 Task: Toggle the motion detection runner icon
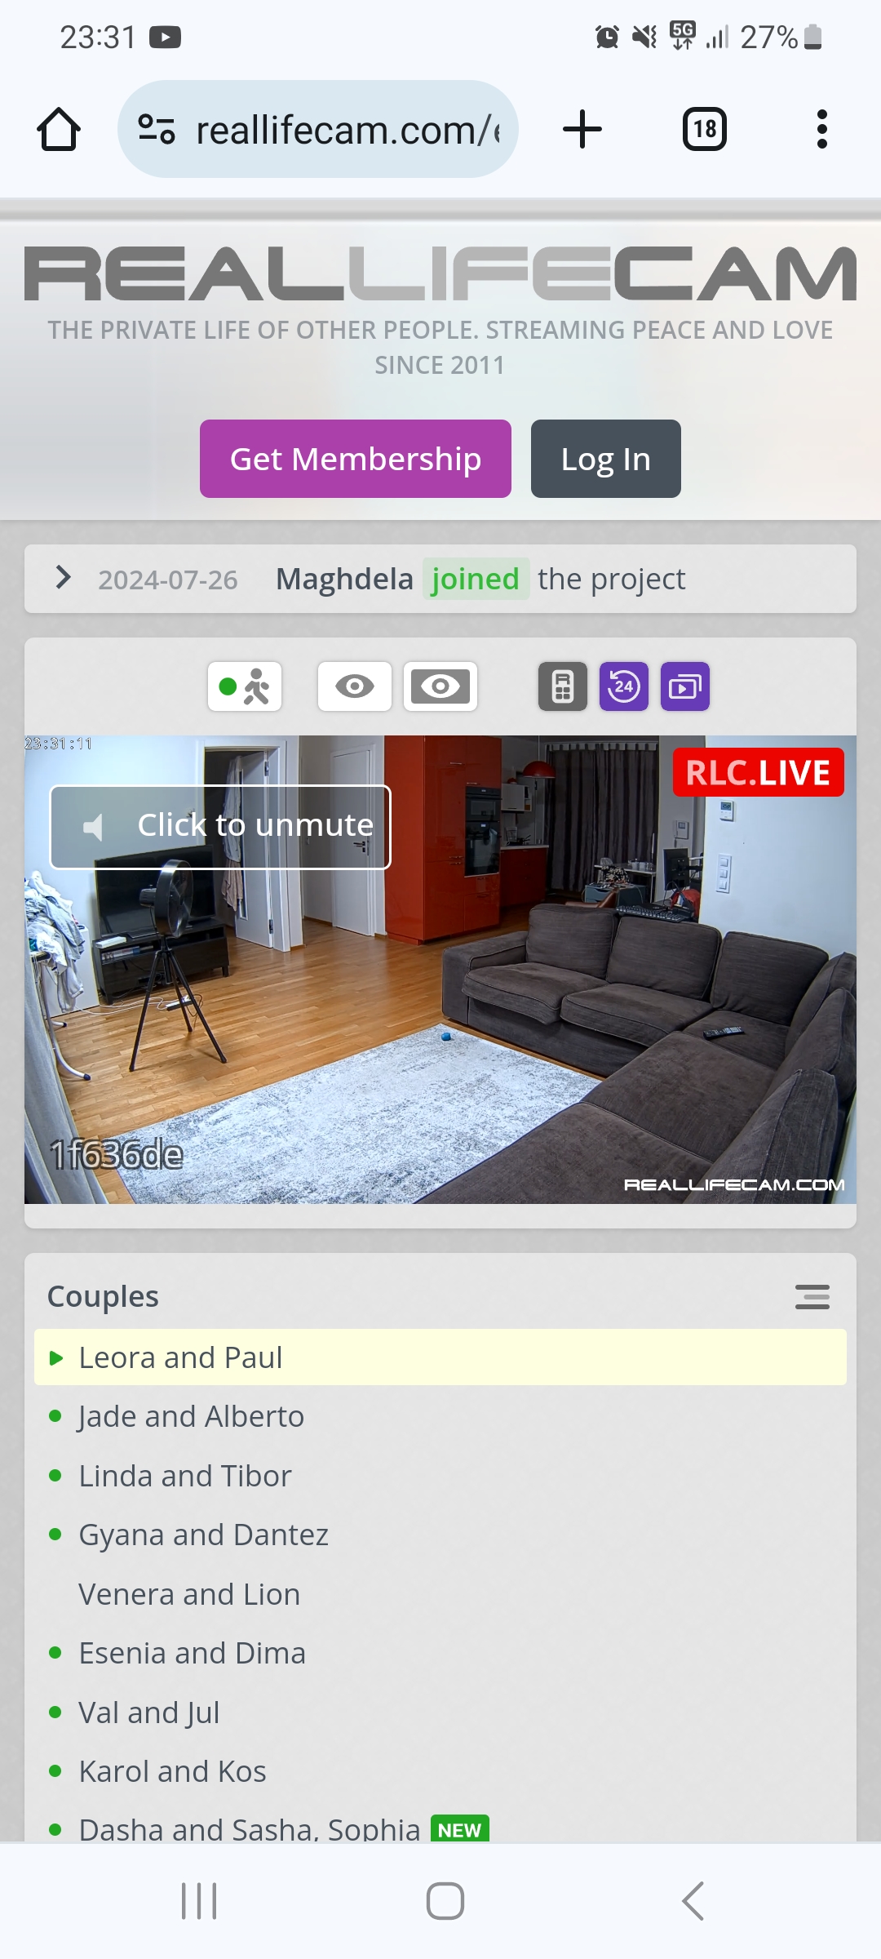pyautogui.click(x=245, y=686)
